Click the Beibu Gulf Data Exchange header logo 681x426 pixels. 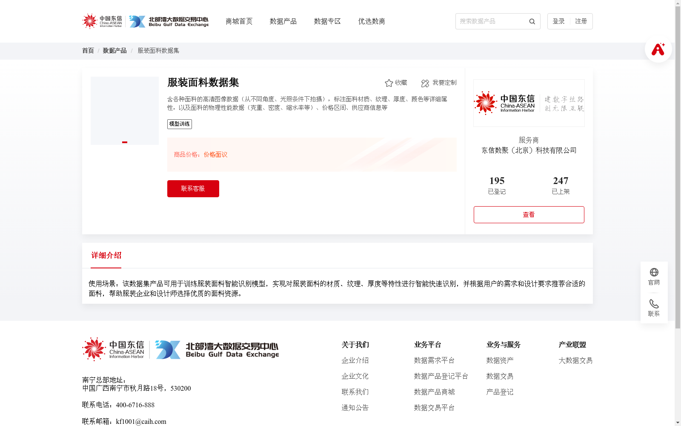tap(169, 21)
